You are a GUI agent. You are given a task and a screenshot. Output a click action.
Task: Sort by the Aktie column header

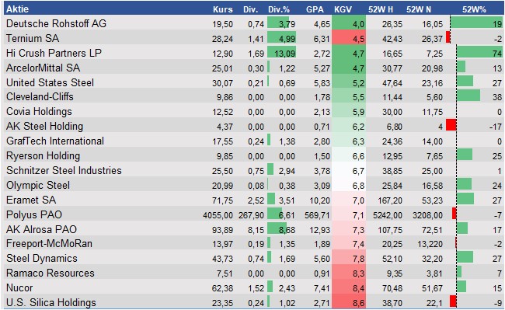tap(17, 9)
